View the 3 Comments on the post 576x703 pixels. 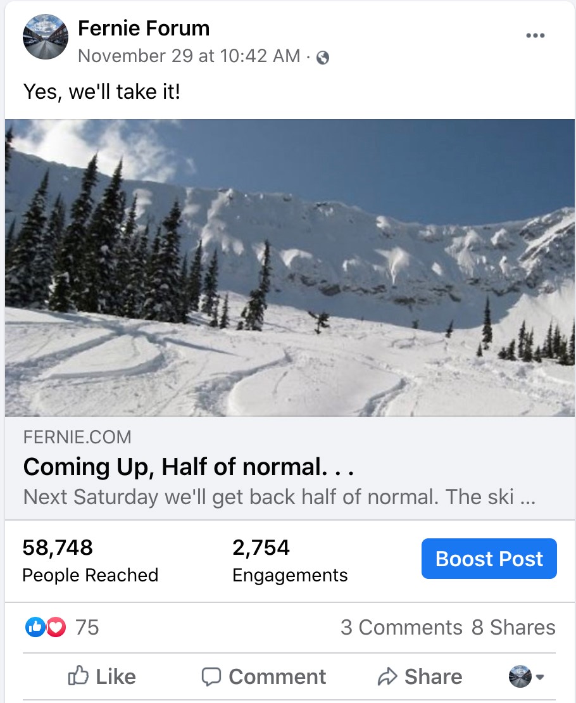[401, 628]
